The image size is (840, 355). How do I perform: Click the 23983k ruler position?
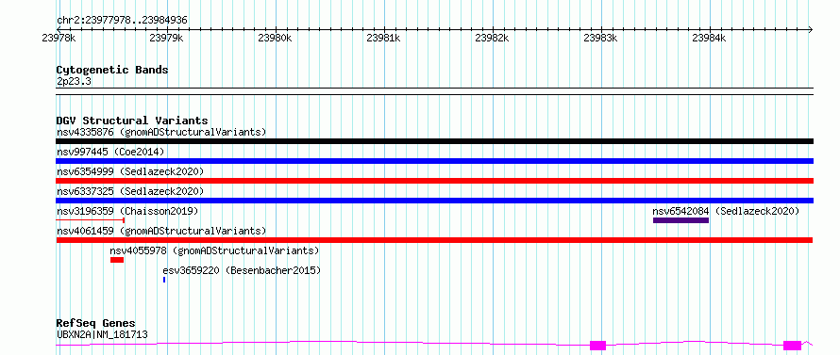point(600,38)
